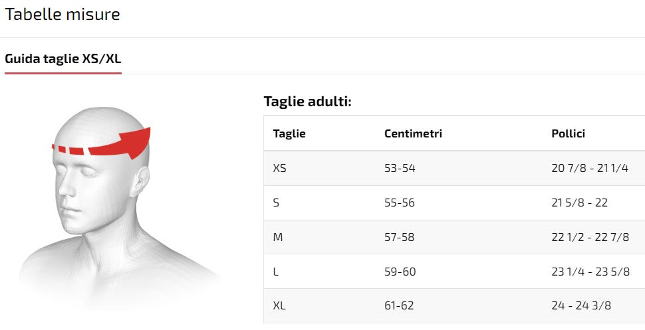
Task: Select the Pollici column header
Action: pos(568,133)
